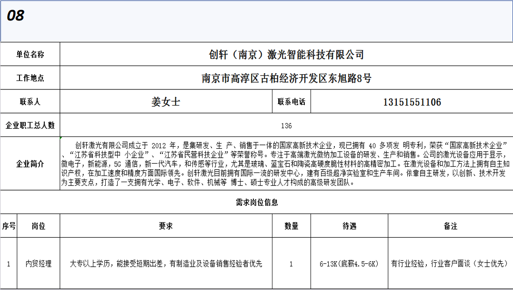
Task: Click the remark cell mentioning 女士优先
Action: coord(450,263)
